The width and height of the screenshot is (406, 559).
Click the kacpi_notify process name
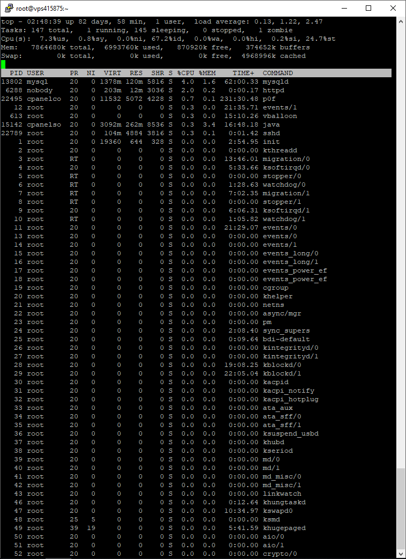tap(289, 391)
